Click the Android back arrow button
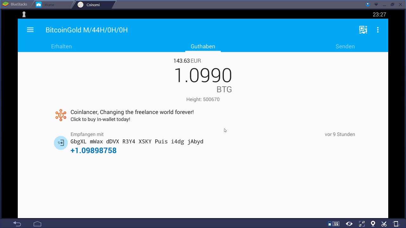Image resolution: width=406 pixels, height=228 pixels. click(x=17, y=224)
